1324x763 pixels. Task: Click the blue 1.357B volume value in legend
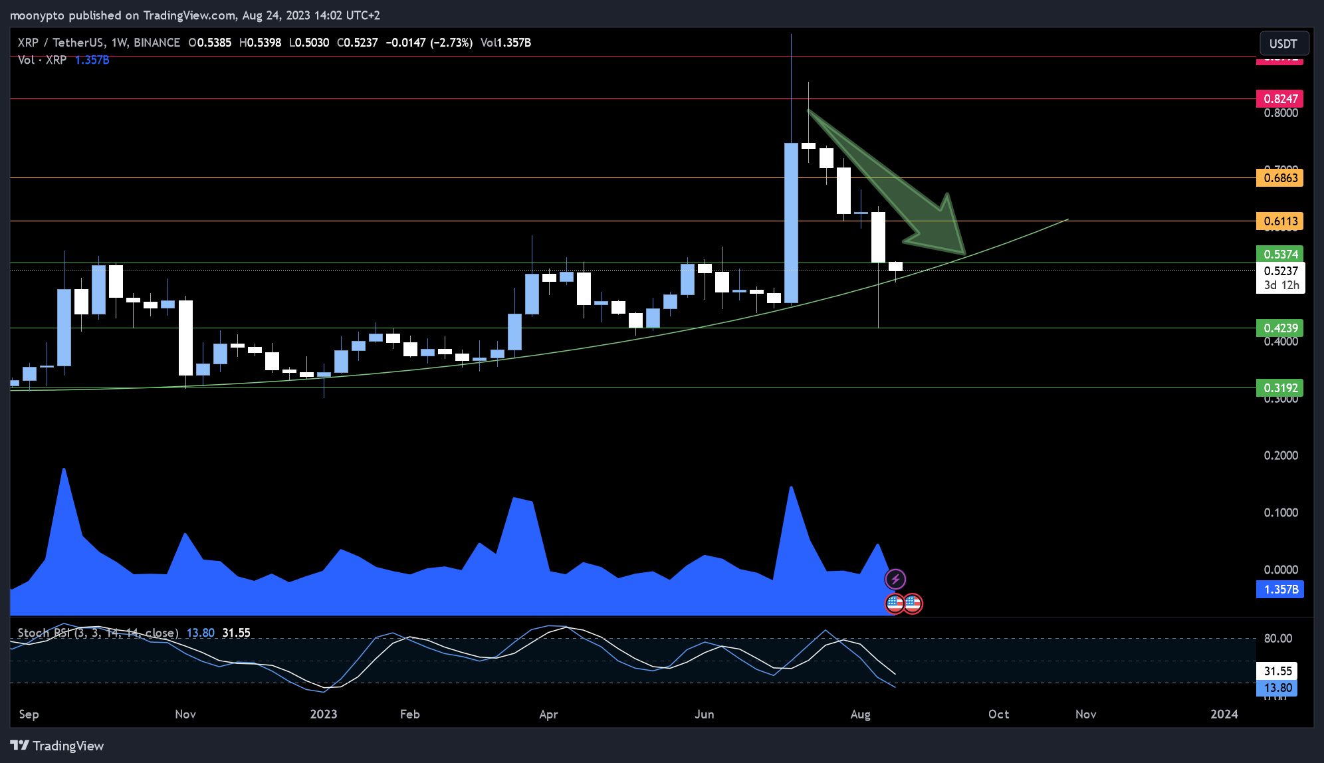[92, 60]
